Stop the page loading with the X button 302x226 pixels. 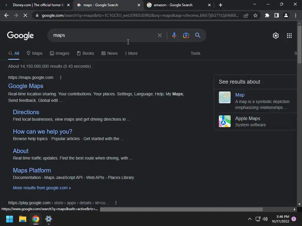(25, 15)
